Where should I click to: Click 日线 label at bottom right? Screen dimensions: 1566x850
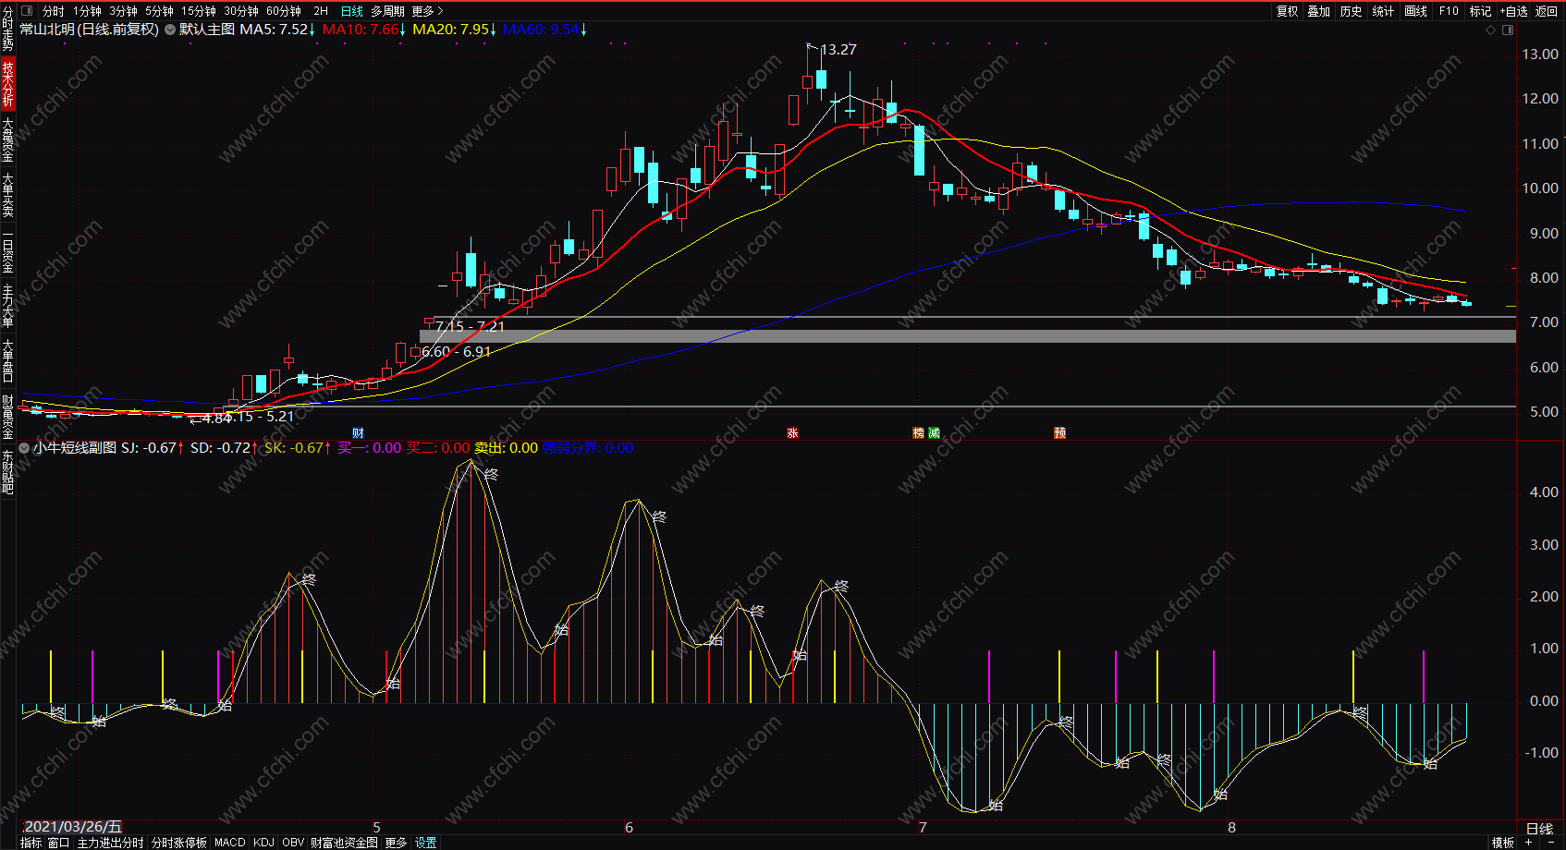tap(1539, 828)
